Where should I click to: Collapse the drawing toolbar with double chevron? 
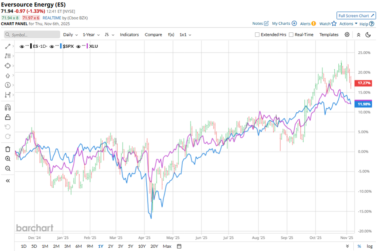tap(8, 181)
